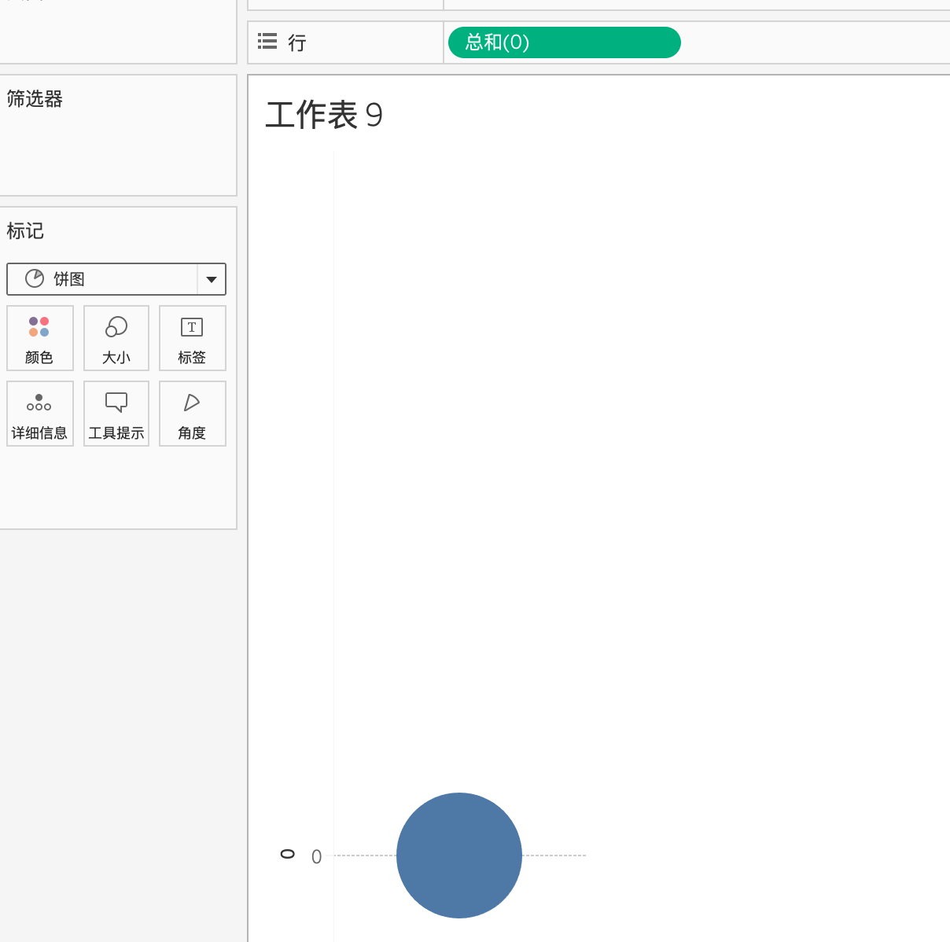Select the 标记 card header
Image resolution: width=950 pixels, height=942 pixels.
click(24, 231)
